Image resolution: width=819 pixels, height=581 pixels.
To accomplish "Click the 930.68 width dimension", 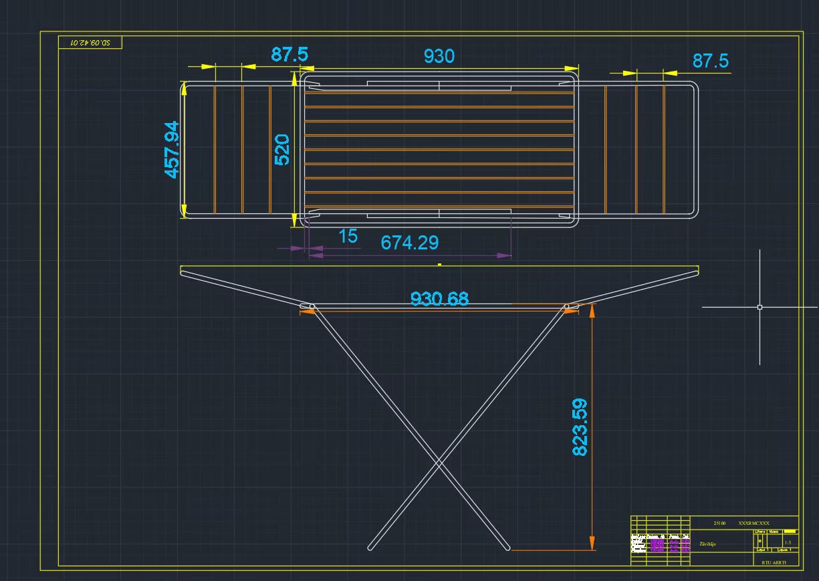I will (441, 299).
